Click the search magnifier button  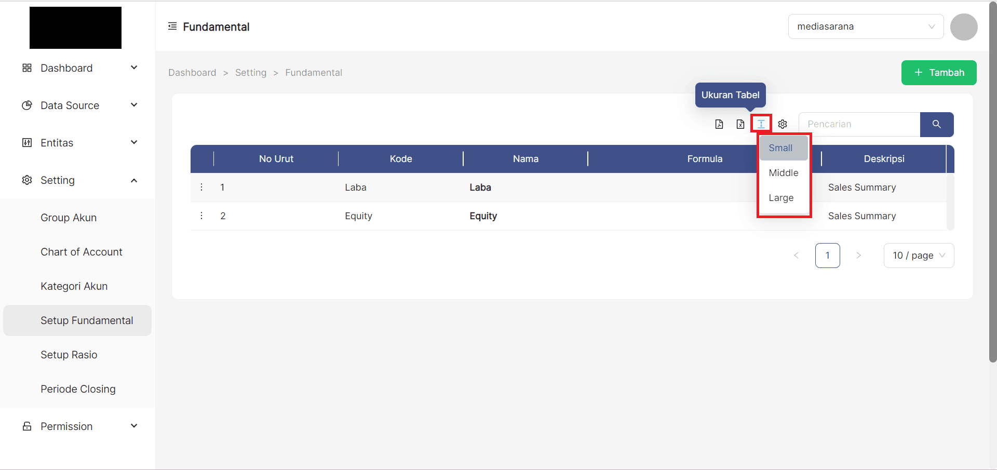(x=936, y=125)
